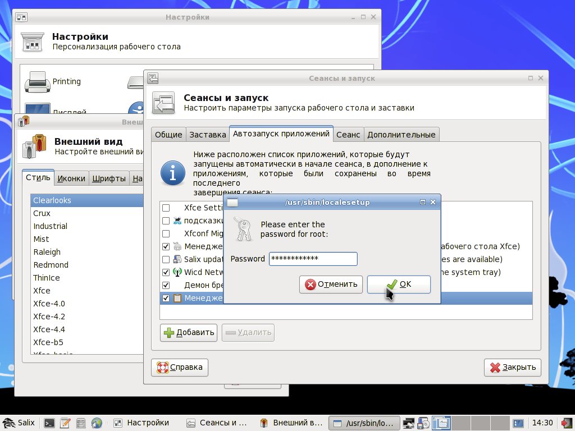
Task: Click the Настройки header icon
Action: tap(32, 42)
